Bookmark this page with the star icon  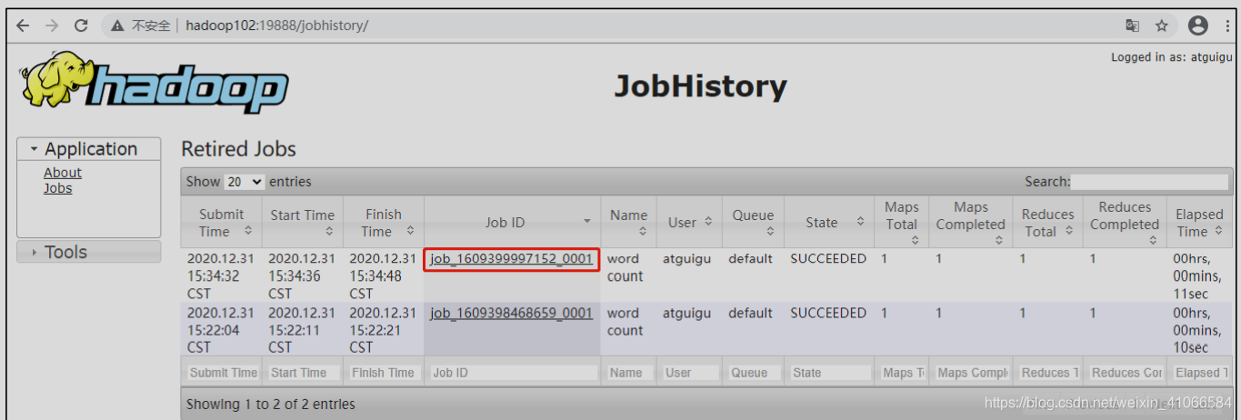point(1162,25)
